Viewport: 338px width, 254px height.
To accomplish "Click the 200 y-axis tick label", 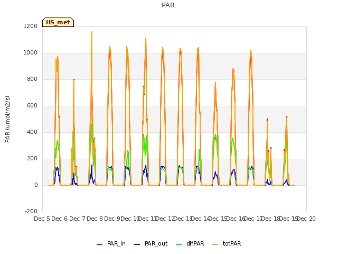I will click(x=32, y=159).
